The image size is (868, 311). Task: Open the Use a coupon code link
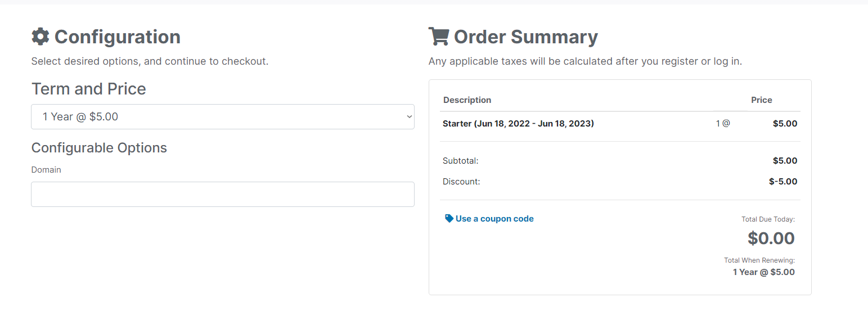point(494,219)
